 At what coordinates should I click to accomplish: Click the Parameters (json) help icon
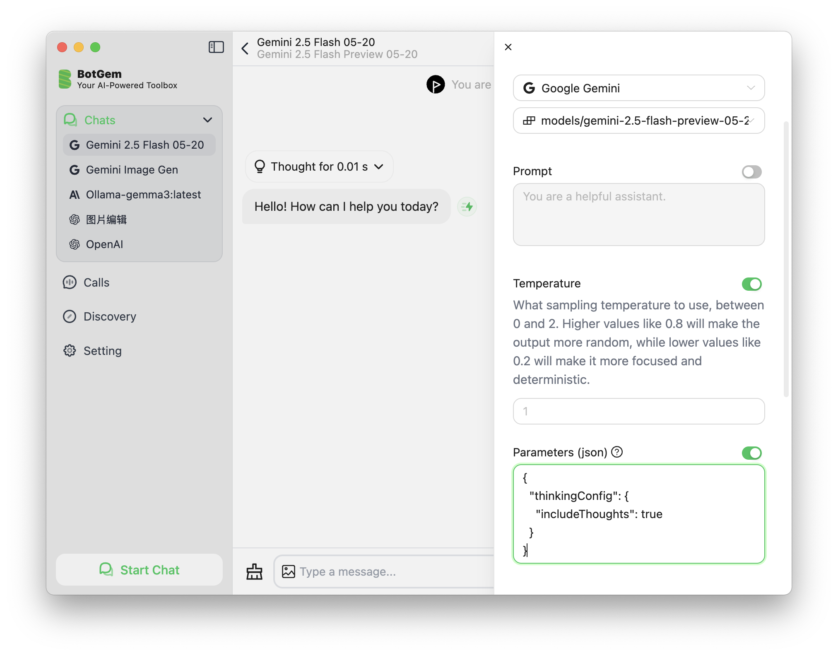pyautogui.click(x=617, y=452)
